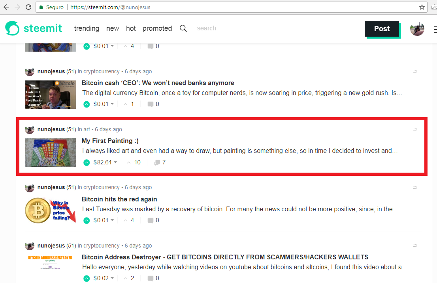
Task: Open the promoted posts tab
Action: pyautogui.click(x=157, y=28)
